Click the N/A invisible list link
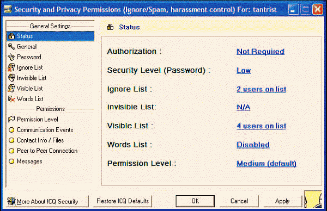 pos(244,107)
